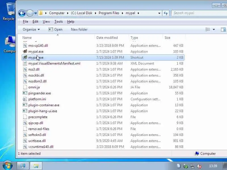Click the omni.ja file name
The height and width of the screenshot is (170, 227).
34,87
